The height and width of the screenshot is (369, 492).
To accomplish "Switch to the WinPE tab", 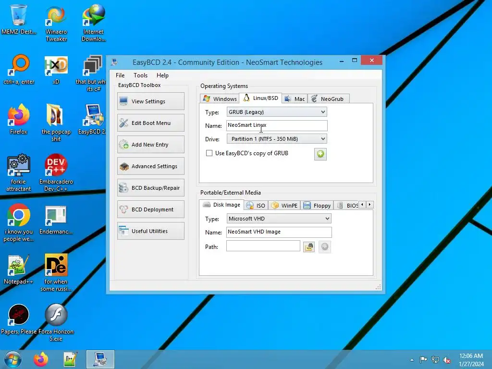I will click(x=284, y=206).
